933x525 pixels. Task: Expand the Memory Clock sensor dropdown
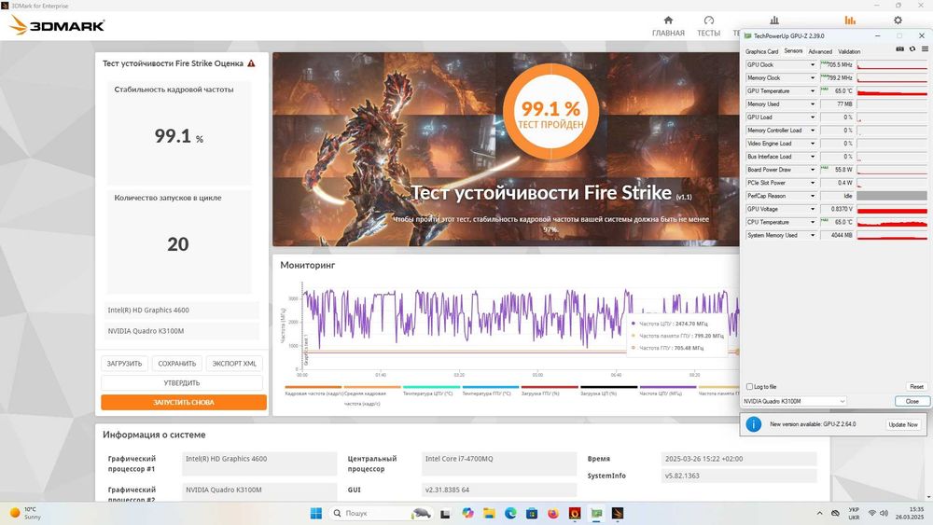pos(813,78)
